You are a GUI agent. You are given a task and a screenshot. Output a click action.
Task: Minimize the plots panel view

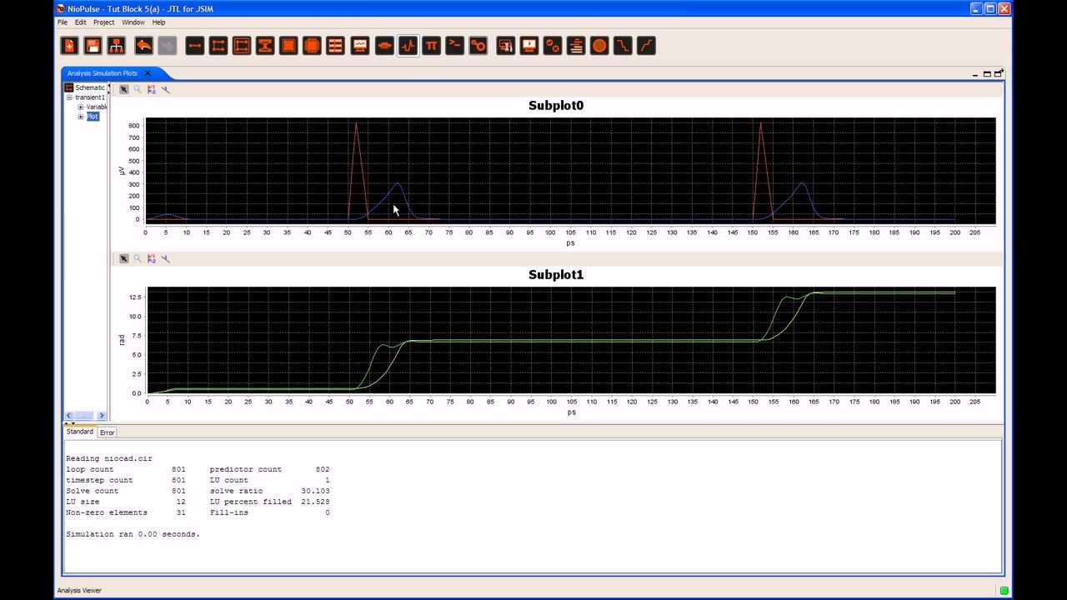click(x=975, y=74)
